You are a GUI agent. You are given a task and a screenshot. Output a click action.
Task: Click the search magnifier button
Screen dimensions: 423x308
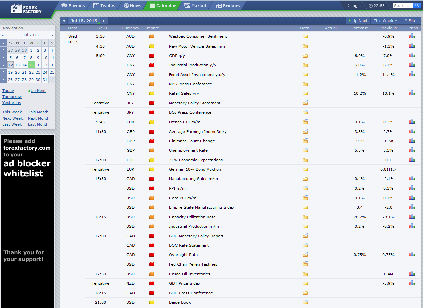[x=417, y=6]
